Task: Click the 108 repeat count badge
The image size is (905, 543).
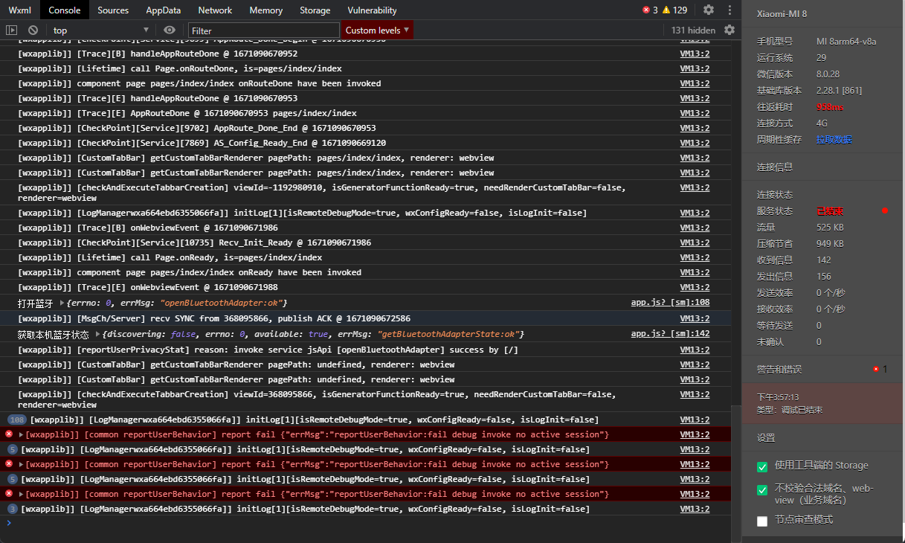Action: (x=17, y=420)
